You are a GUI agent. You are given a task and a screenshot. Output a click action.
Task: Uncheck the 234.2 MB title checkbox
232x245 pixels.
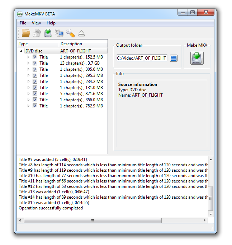[x=35, y=82]
